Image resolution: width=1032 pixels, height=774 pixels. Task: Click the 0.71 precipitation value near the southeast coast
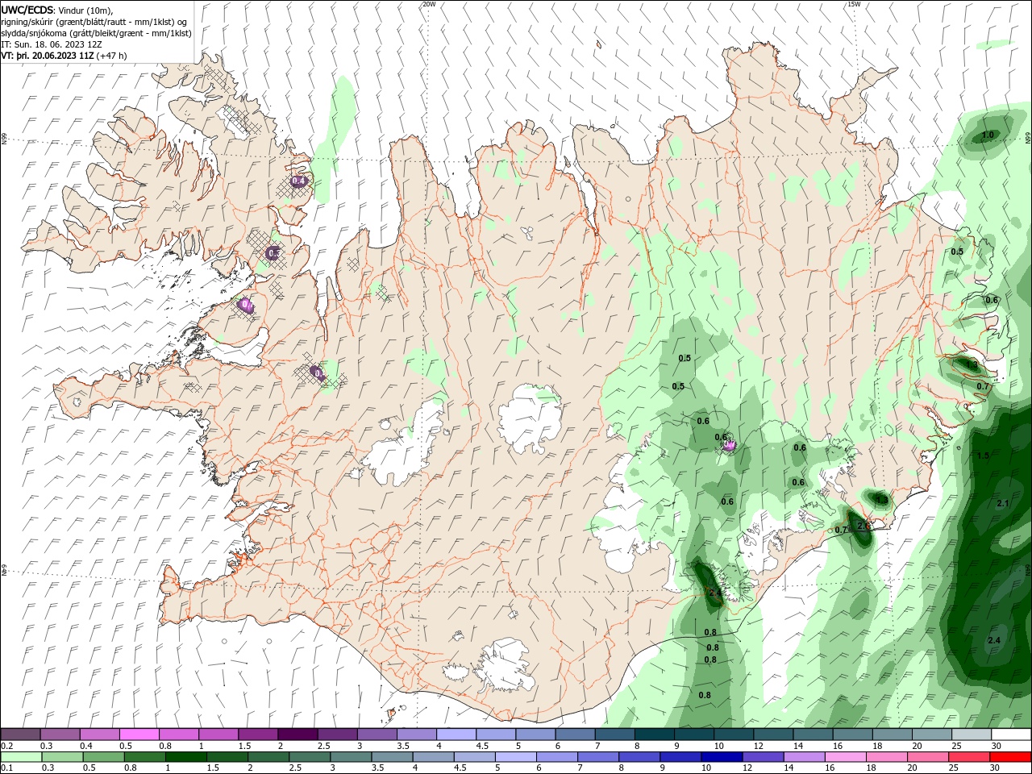coord(842,531)
